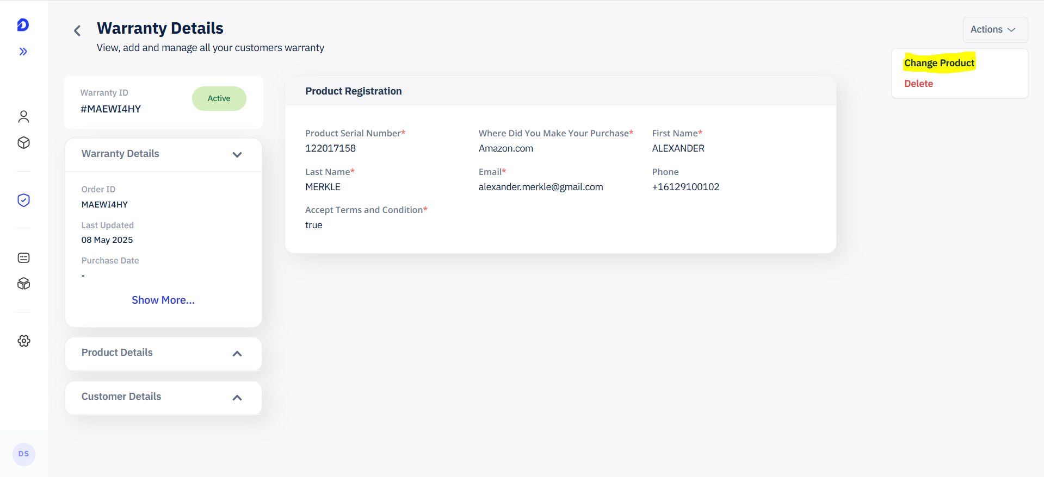1044x477 pixels.
Task: Open the settings gear icon
Action: click(x=23, y=341)
